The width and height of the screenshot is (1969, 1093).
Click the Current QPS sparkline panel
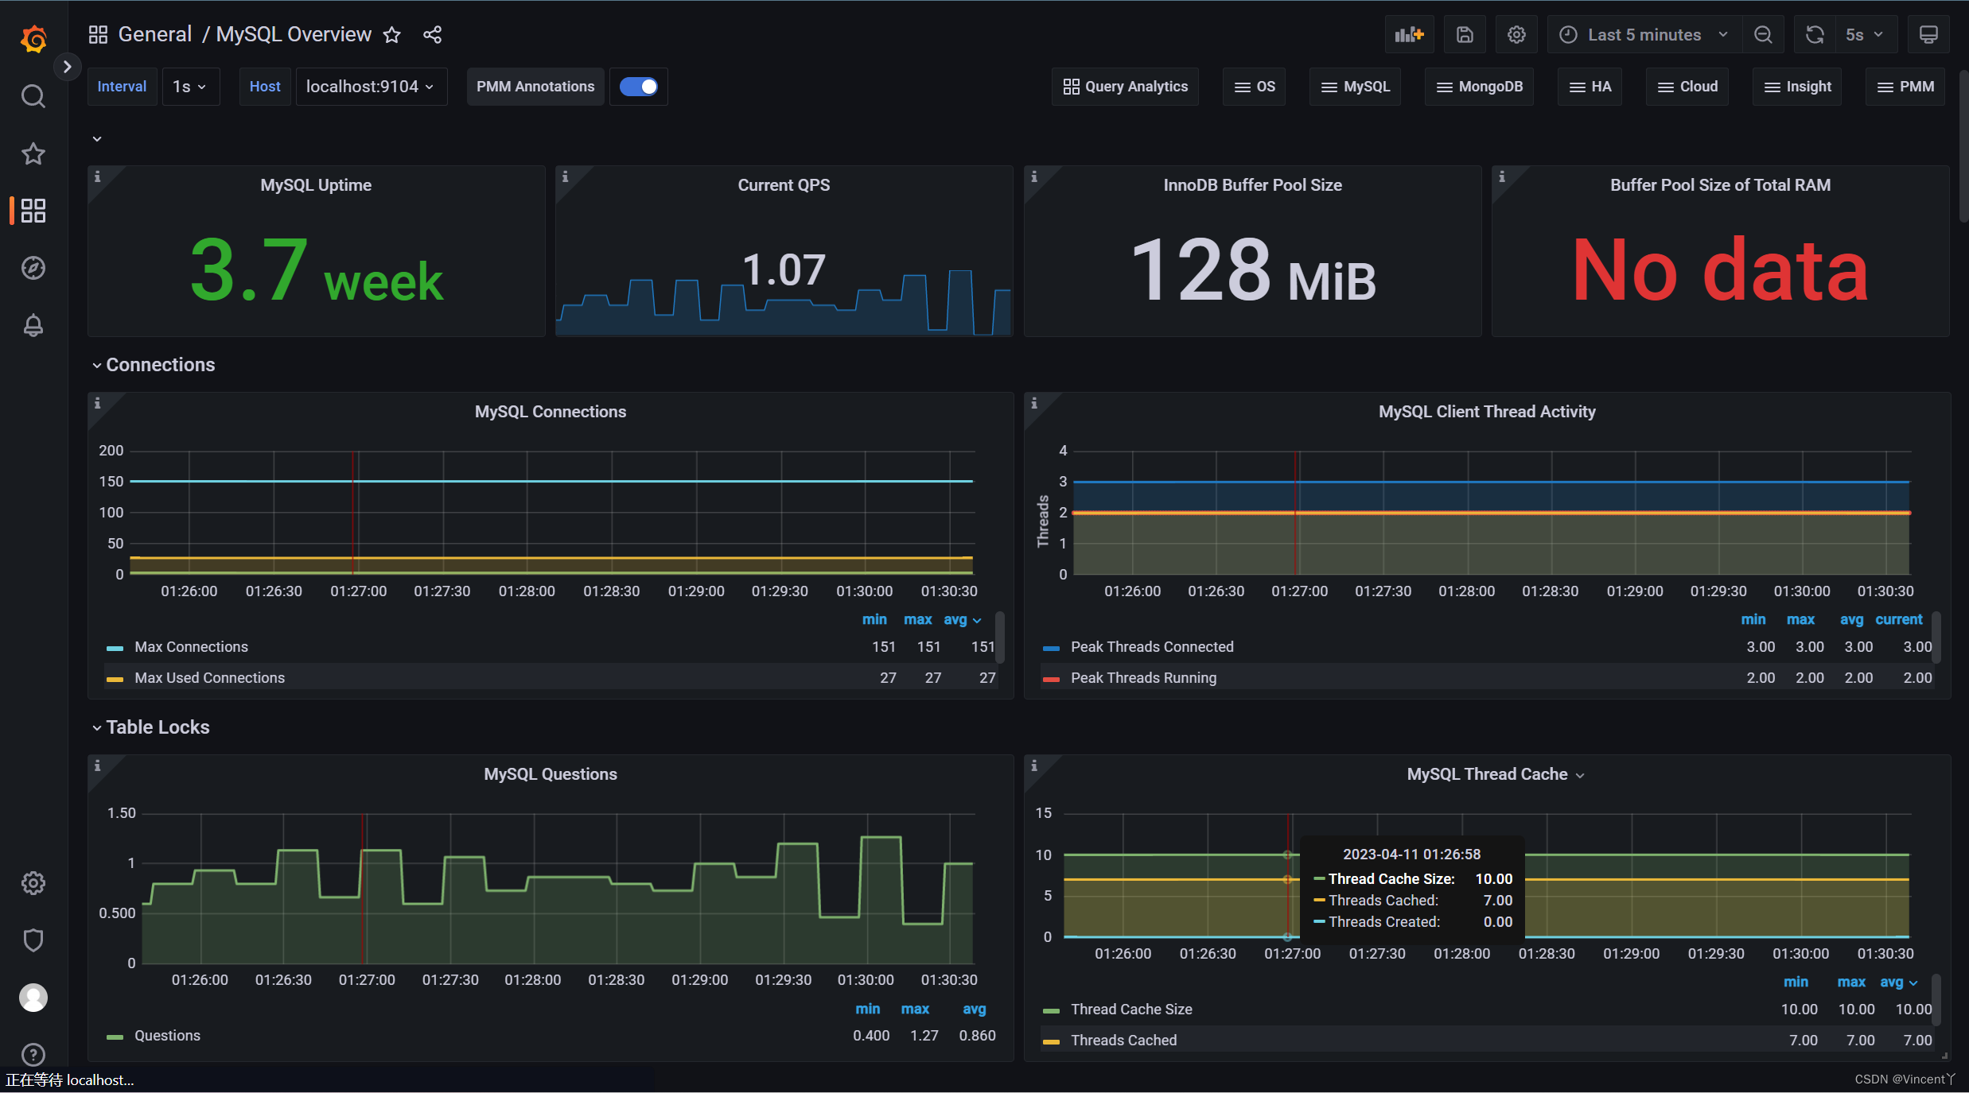click(784, 251)
